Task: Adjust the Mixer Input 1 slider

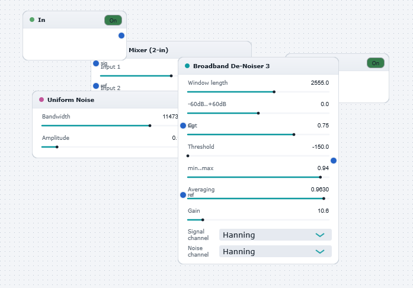Action: (139, 76)
